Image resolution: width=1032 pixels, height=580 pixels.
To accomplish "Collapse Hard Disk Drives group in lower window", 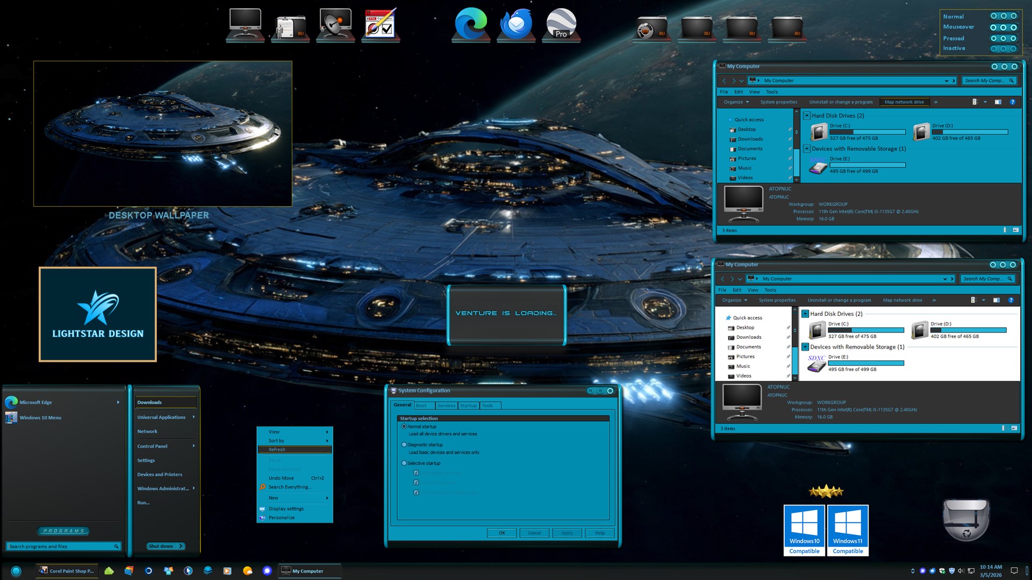I will pyautogui.click(x=805, y=314).
